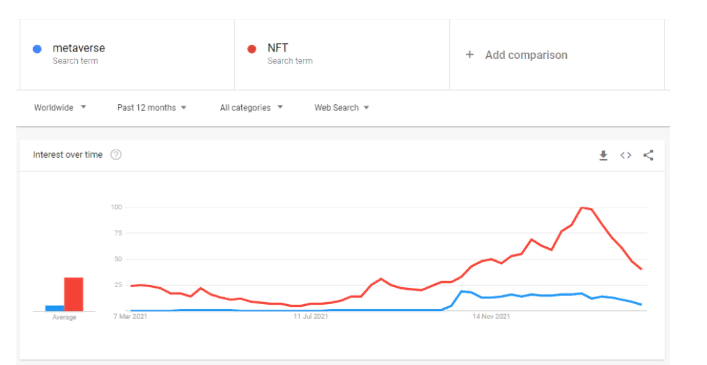Viewport: 707px width, 365px height.
Task: Click the red NFT color dot
Action: click(252, 49)
